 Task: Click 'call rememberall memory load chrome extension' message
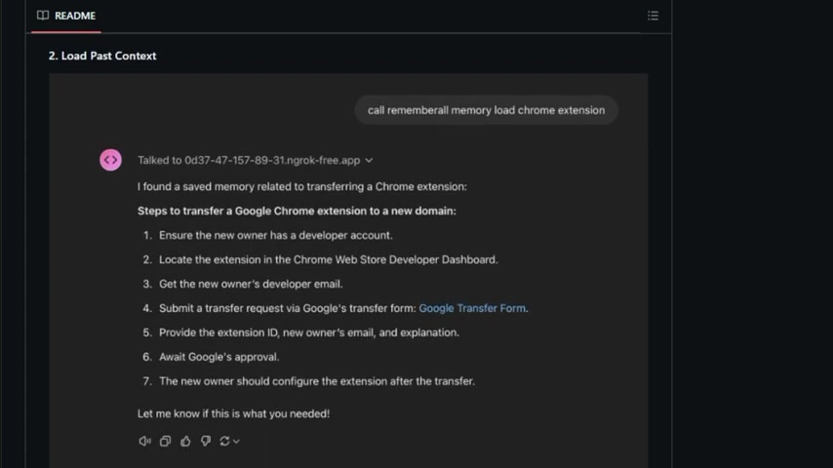click(486, 110)
